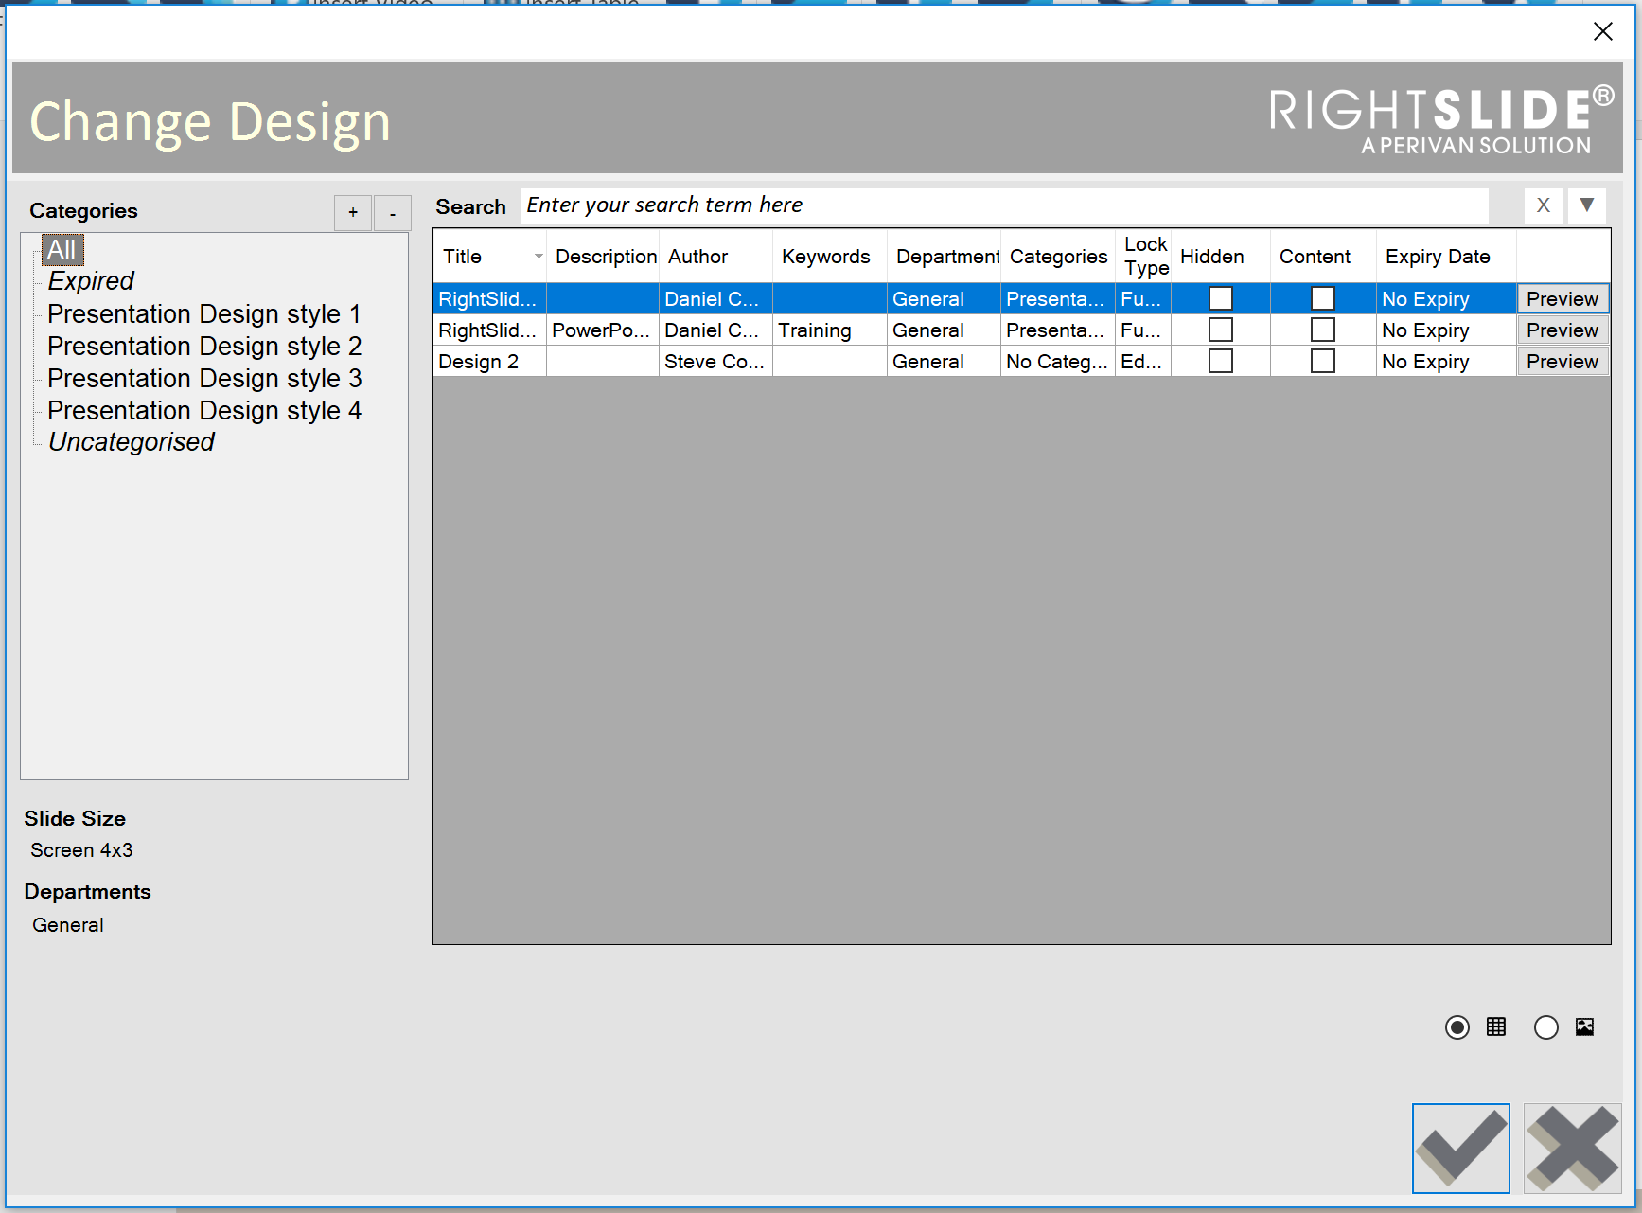Sort by Lock Type column header

point(1143,256)
